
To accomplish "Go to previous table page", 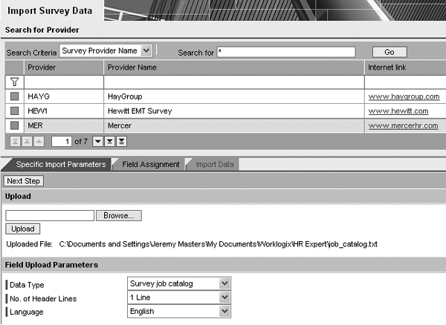I will (x=27, y=142).
